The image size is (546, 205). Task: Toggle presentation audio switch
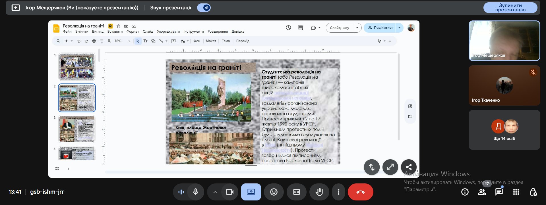(204, 8)
